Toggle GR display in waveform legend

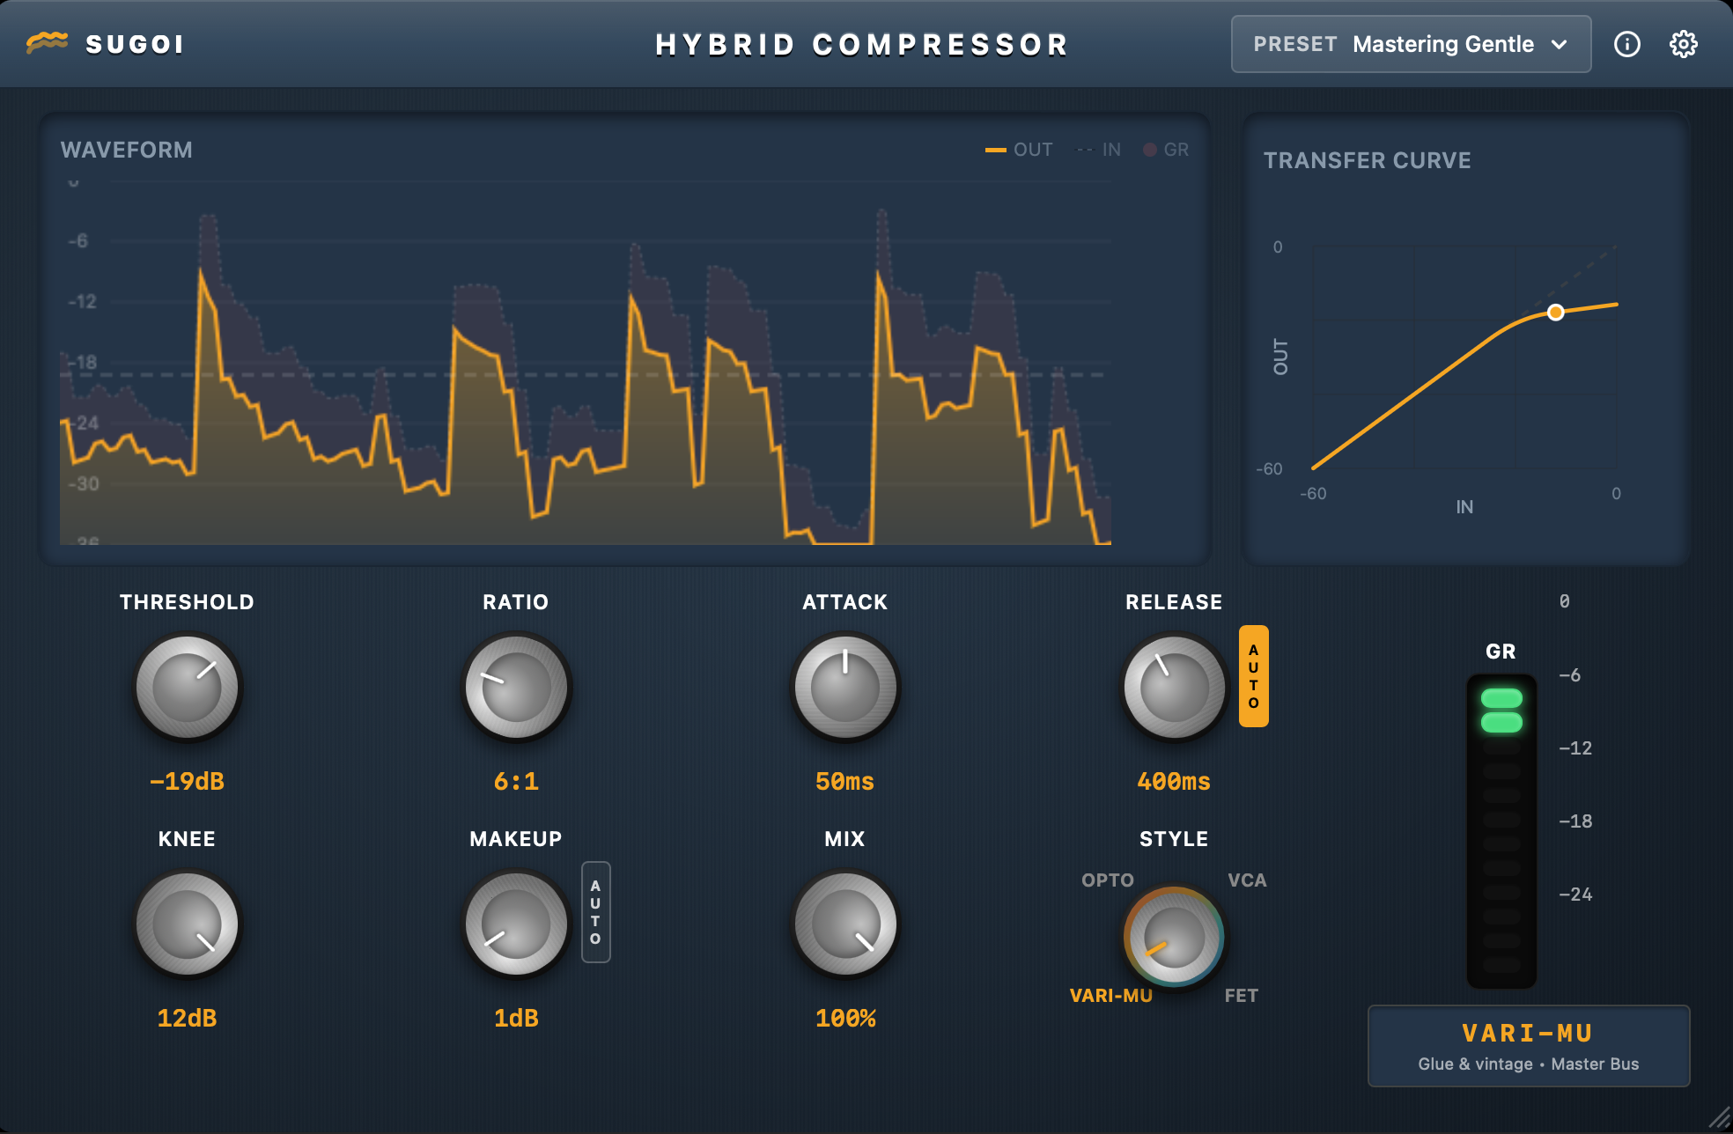click(1166, 150)
